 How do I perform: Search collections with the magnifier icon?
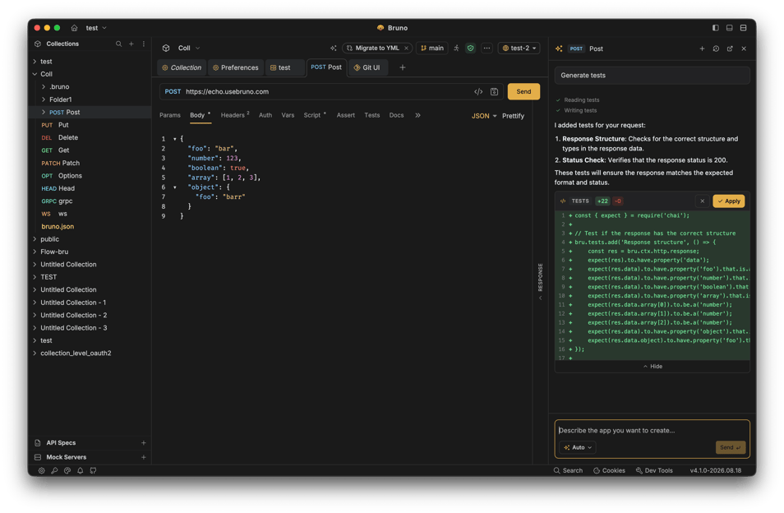[118, 44]
